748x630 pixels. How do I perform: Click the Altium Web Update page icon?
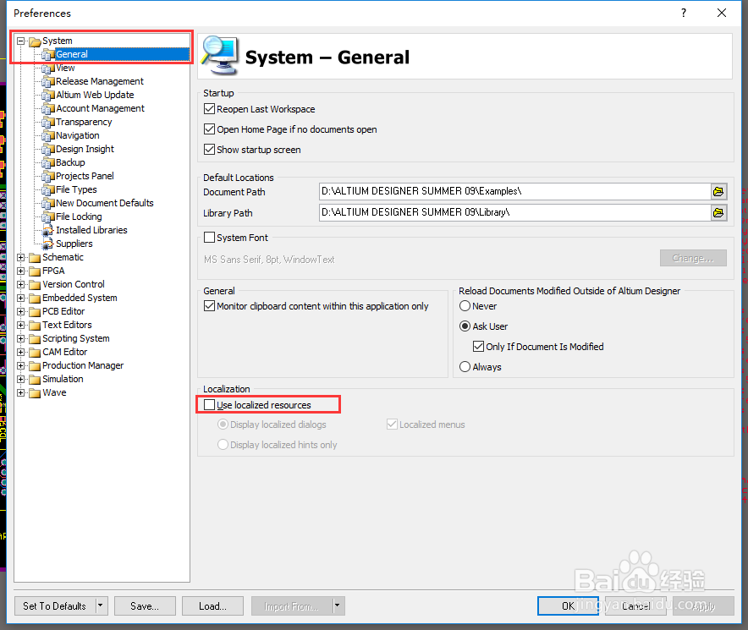[x=47, y=96]
